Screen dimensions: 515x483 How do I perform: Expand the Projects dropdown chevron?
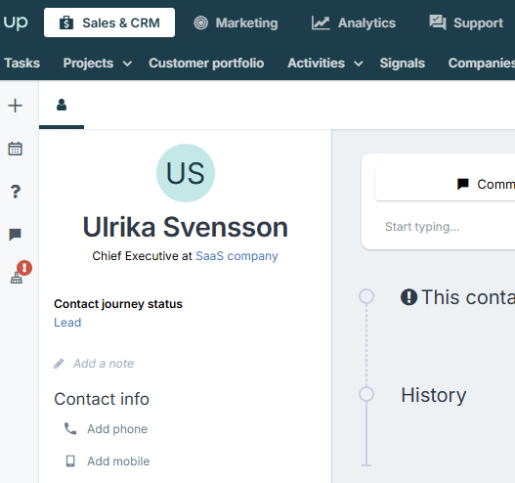click(x=127, y=64)
